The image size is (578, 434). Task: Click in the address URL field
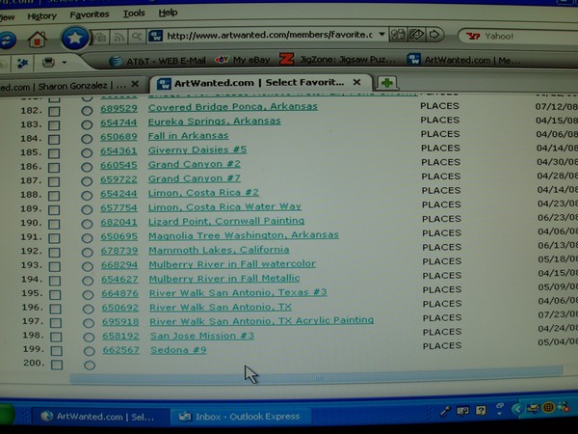(269, 35)
